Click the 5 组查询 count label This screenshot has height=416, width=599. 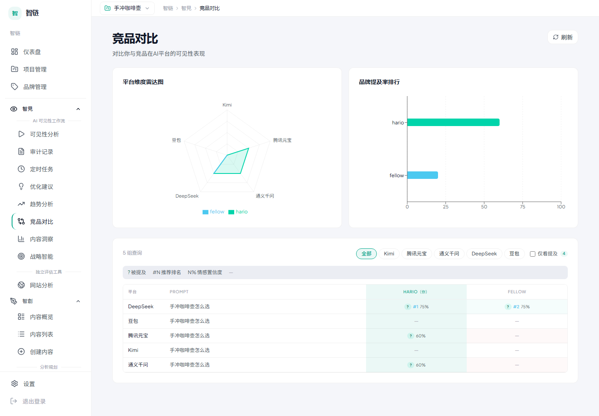click(132, 253)
